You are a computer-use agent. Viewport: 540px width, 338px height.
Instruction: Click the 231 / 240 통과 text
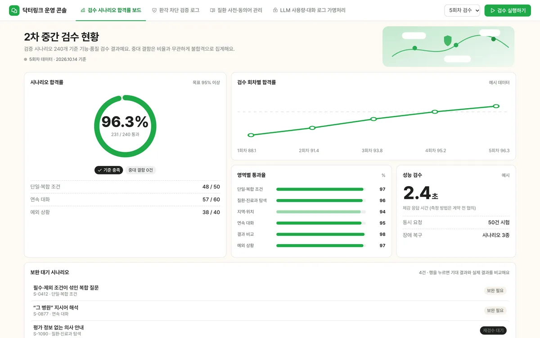(125, 134)
